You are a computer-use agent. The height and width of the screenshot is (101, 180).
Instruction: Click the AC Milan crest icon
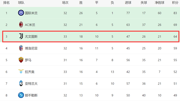click(21, 25)
